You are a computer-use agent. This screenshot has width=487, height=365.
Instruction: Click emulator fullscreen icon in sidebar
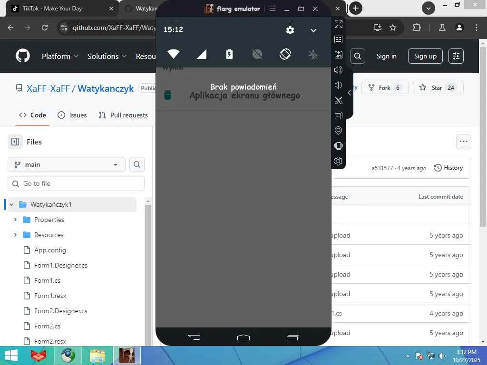click(338, 24)
